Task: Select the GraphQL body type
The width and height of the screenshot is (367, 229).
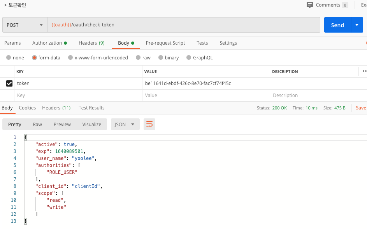Action: (189, 57)
